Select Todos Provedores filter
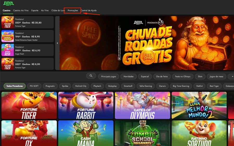The width and height of the screenshot is (234, 146). pyautogui.click(x=15, y=86)
